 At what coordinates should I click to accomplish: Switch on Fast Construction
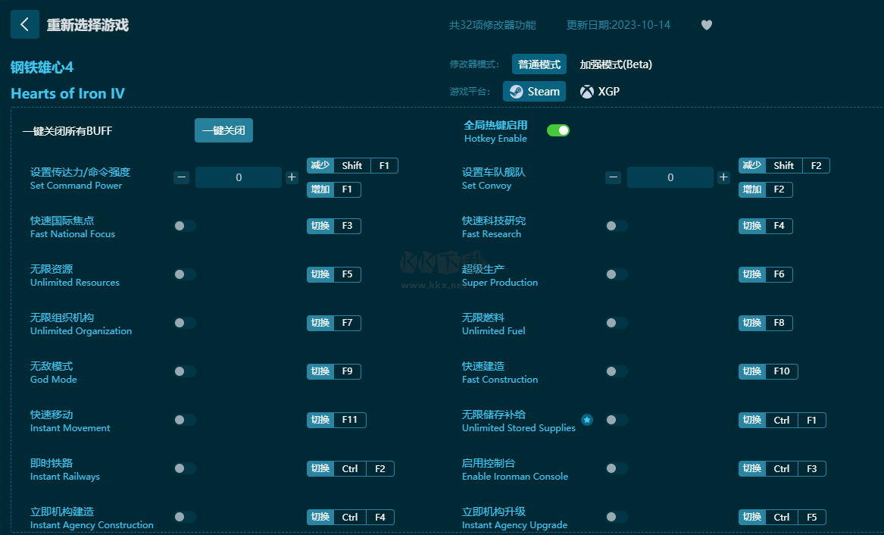point(616,371)
